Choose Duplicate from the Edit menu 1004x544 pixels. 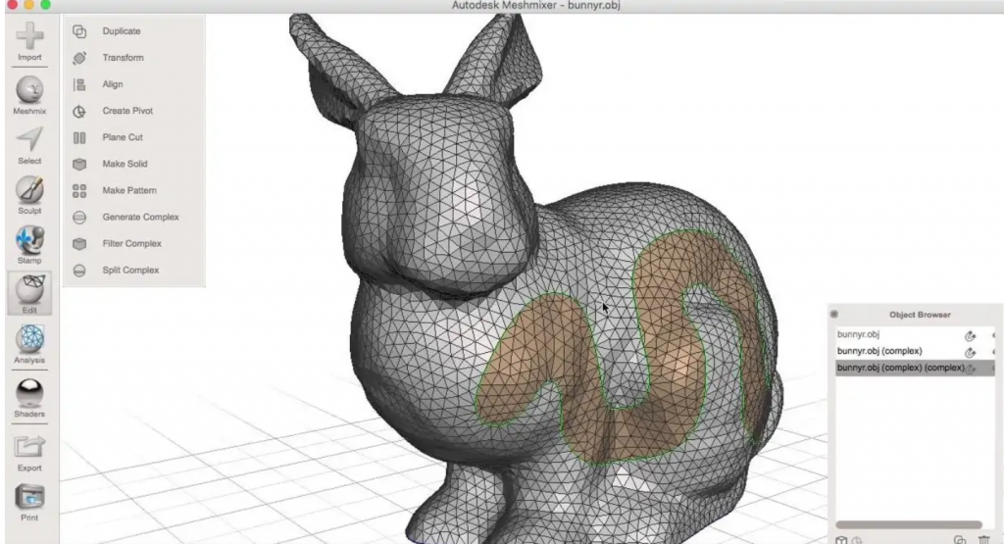click(121, 30)
